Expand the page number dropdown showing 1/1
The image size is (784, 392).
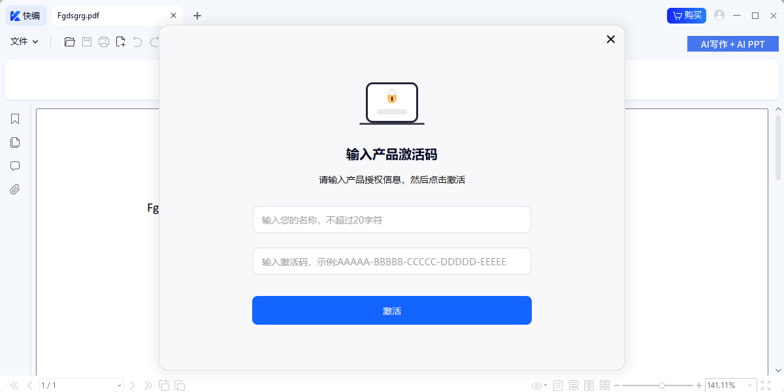point(119,385)
